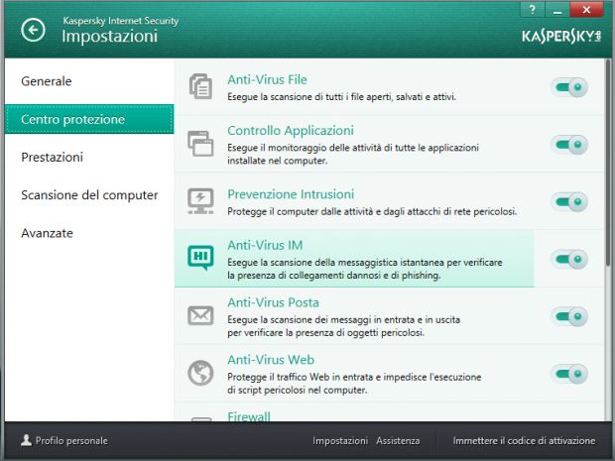Go to the Avanzate section

89,233
